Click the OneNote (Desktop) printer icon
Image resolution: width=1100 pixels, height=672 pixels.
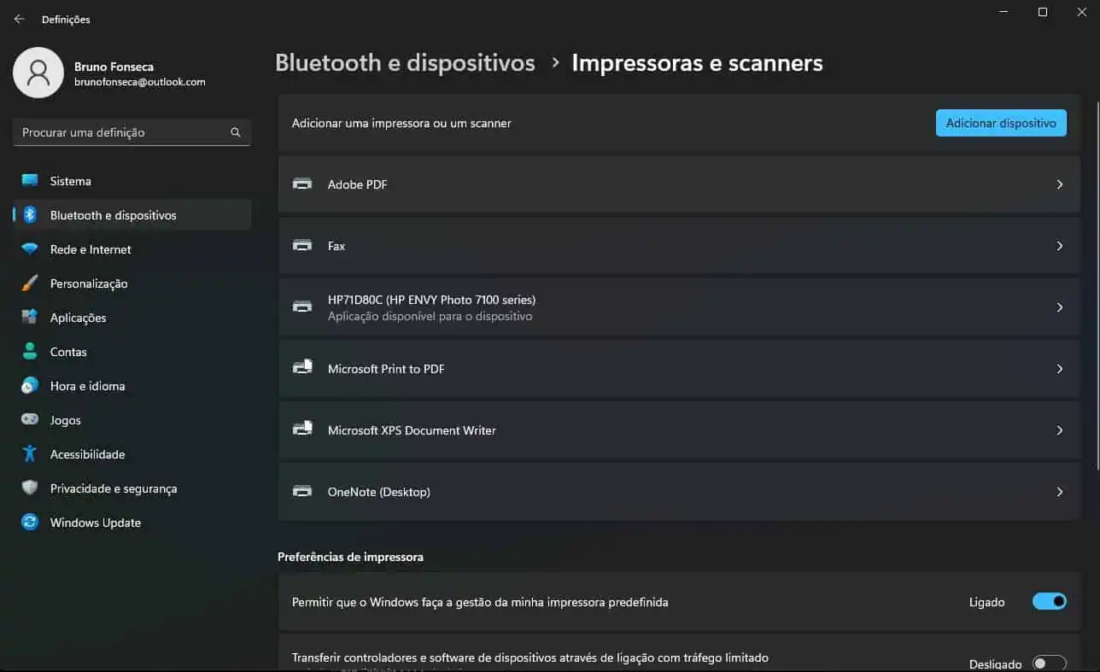pyautogui.click(x=302, y=492)
